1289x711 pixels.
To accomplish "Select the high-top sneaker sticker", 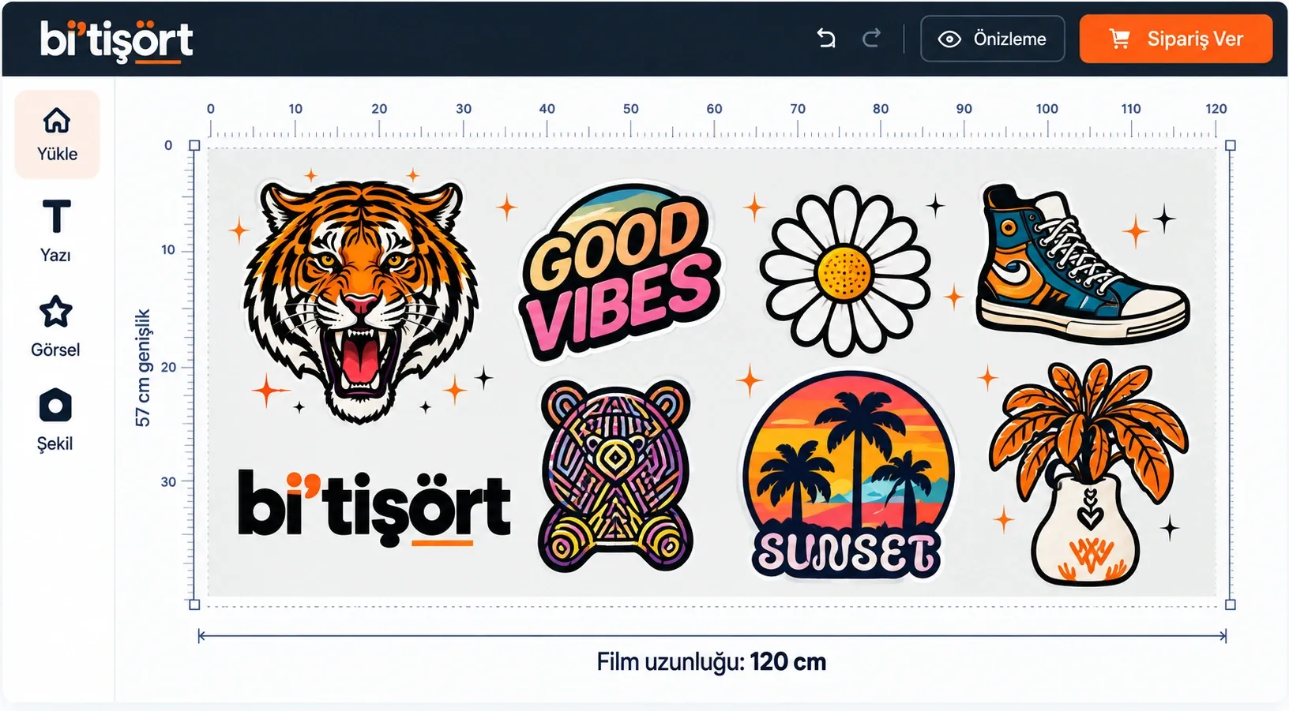I will pos(1081,263).
